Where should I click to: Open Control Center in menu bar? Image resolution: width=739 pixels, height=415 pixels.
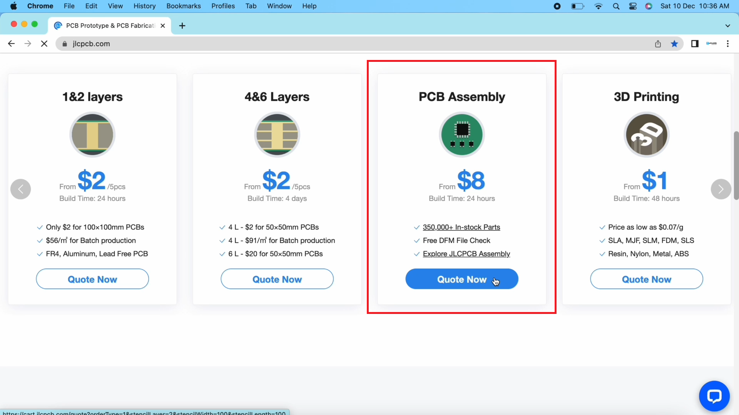click(x=633, y=6)
